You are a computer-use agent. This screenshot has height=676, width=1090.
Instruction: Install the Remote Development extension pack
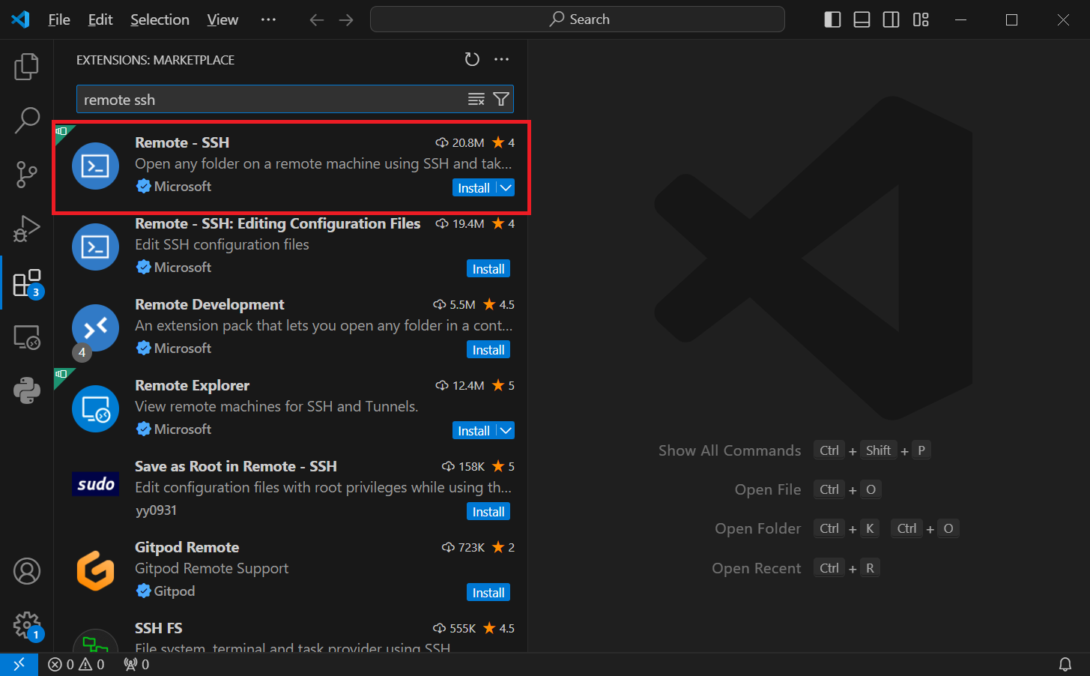488,350
